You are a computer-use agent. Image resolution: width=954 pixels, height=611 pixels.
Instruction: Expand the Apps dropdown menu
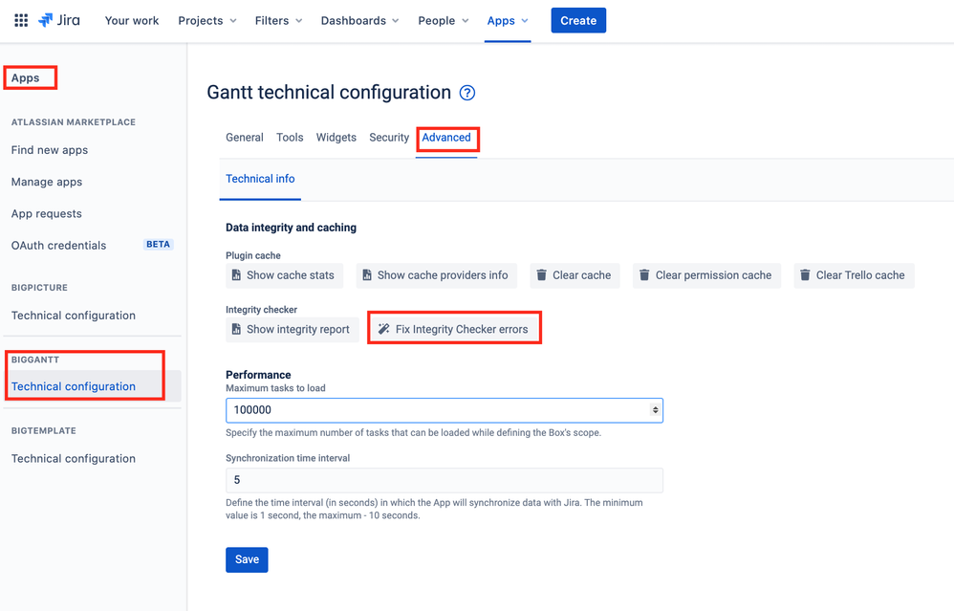click(x=508, y=21)
